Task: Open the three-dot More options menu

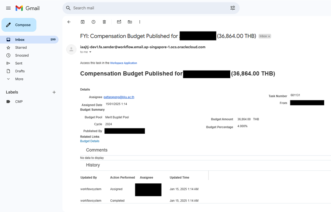Action: (x=140, y=22)
